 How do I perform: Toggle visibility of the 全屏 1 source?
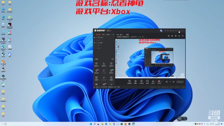pos(95,43)
